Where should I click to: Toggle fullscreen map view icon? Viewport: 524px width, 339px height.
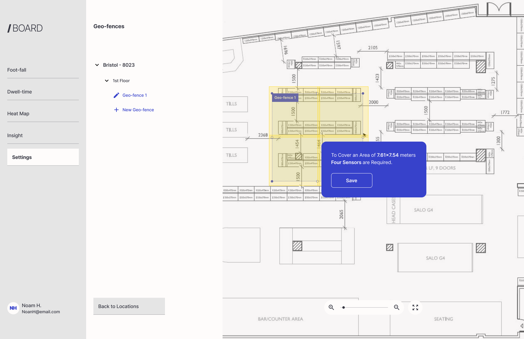pyautogui.click(x=415, y=307)
